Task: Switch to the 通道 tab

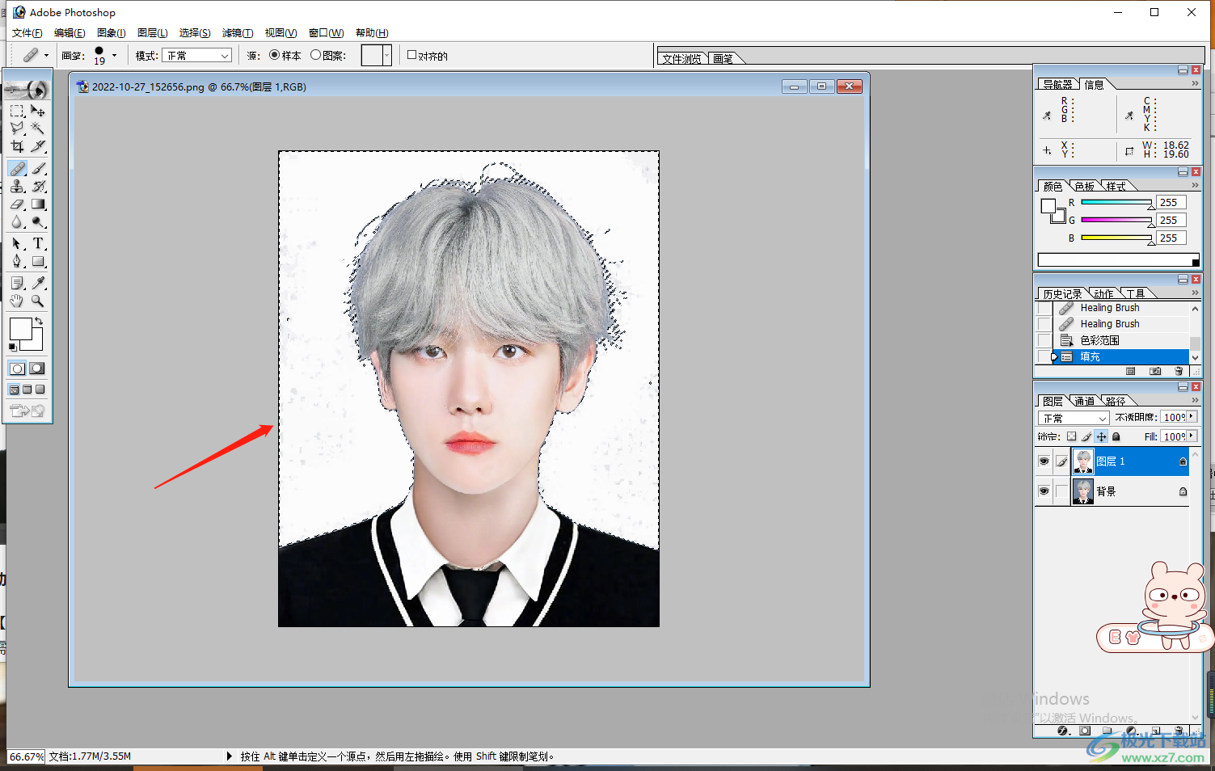Action: pyautogui.click(x=1085, y=401)
